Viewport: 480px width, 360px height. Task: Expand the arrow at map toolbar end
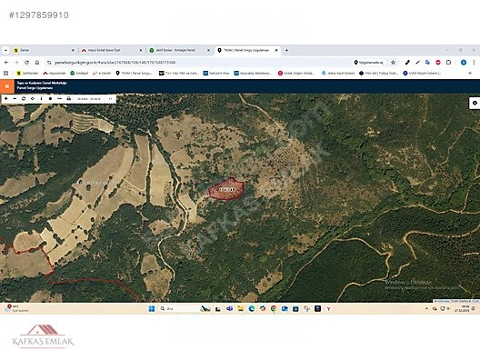coord(111,99)
